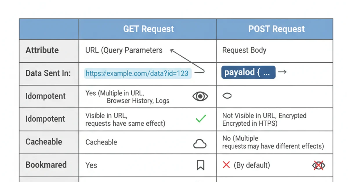This screenshot has height=182, width=348.
Task: Click the green checkmark icon
Action: coord(201,118)
